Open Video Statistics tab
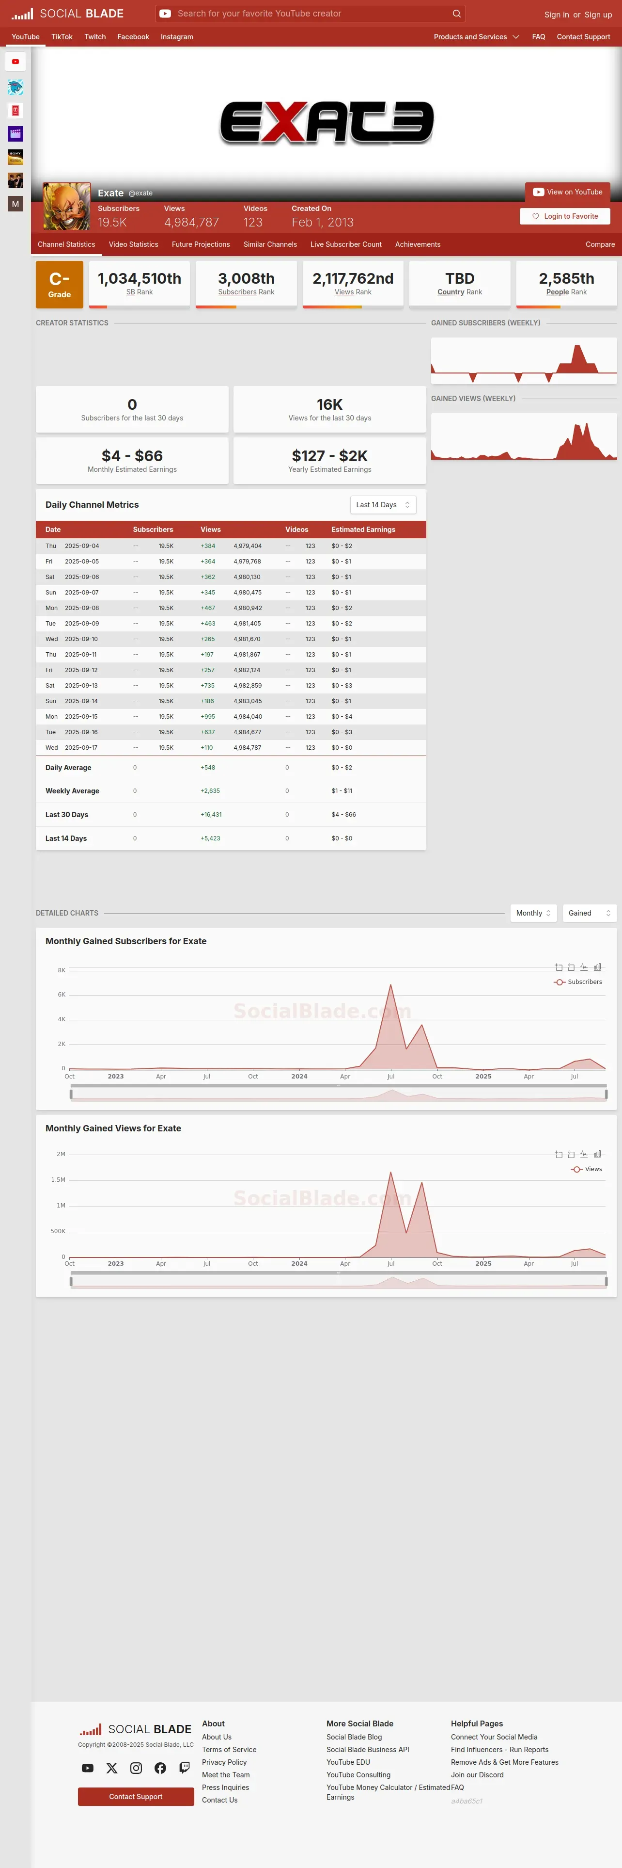 point(133,244)
